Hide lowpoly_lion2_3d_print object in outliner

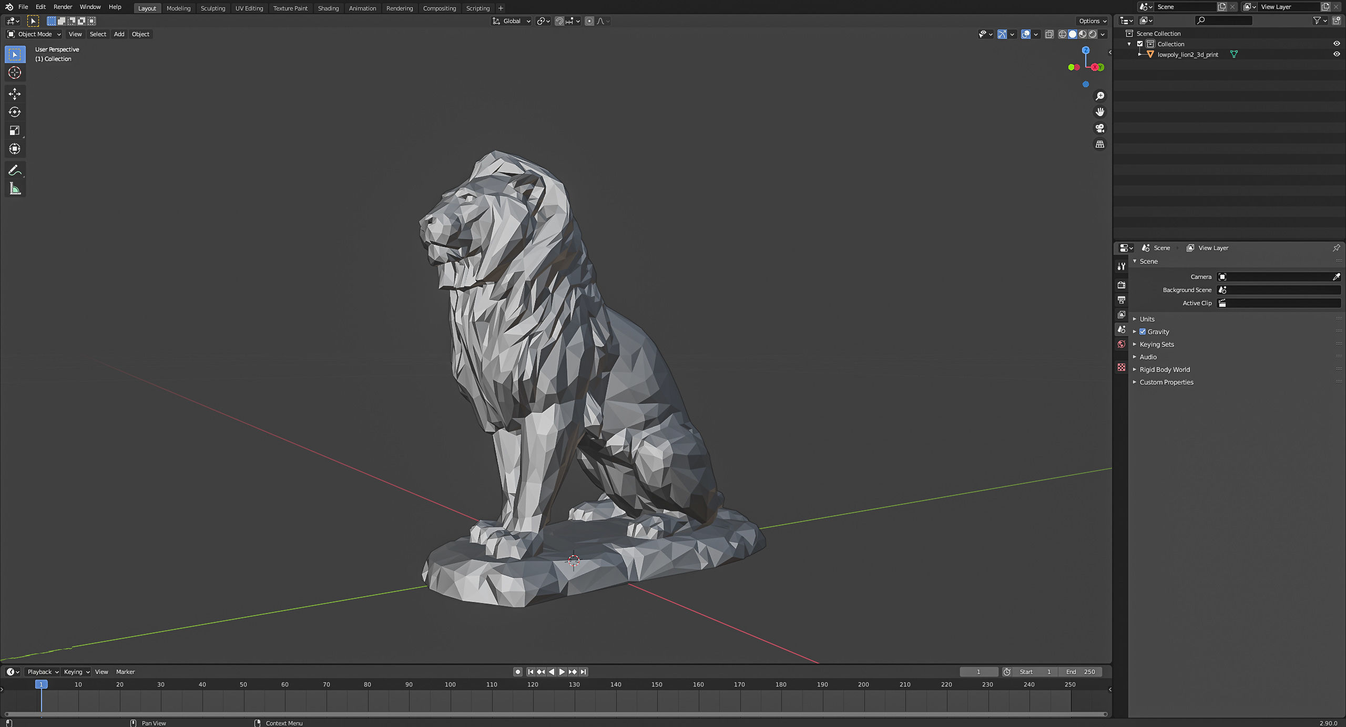point(1336,54)
